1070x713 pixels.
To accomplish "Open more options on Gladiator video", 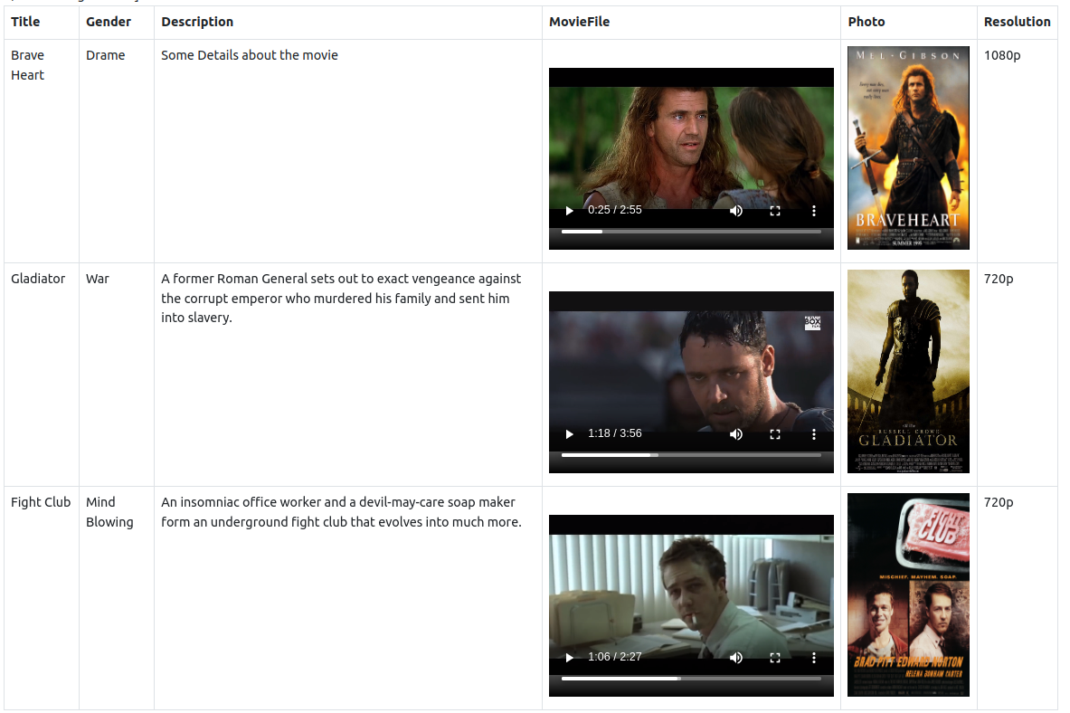I will (813, 433).
